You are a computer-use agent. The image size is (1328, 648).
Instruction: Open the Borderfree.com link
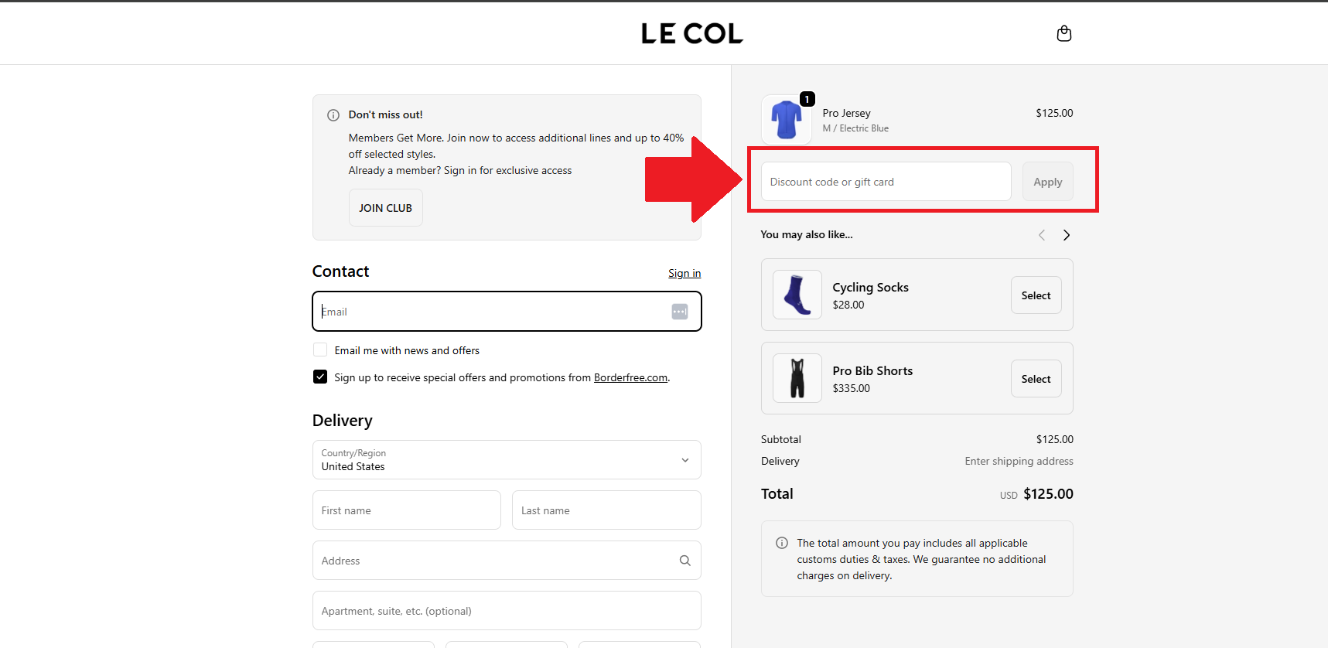(x=630, y=377)
